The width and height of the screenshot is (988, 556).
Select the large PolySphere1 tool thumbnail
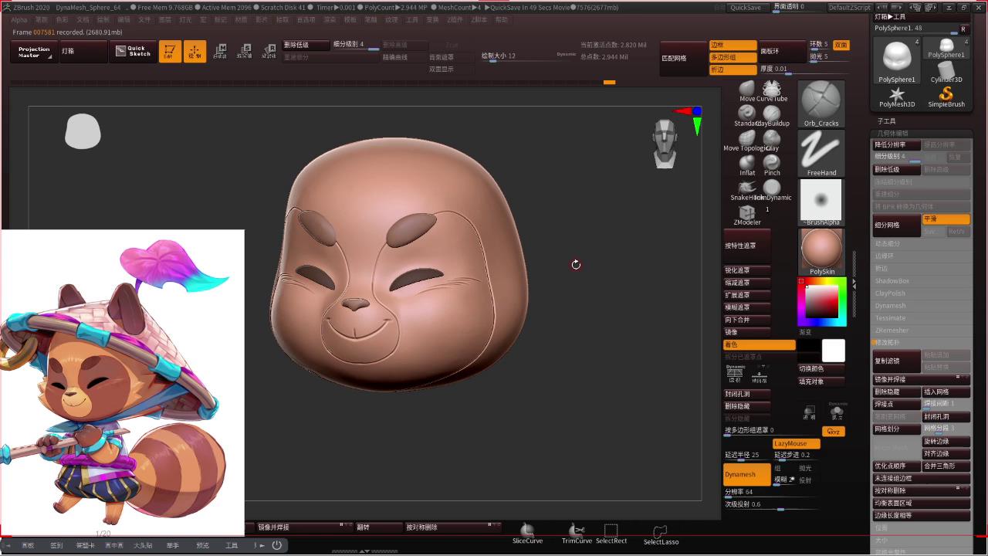click(x=897, y=59)
